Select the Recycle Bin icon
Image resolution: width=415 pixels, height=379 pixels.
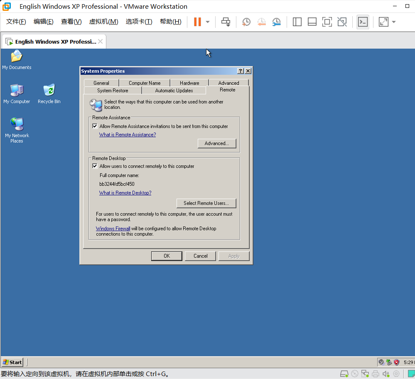(49, 94)
